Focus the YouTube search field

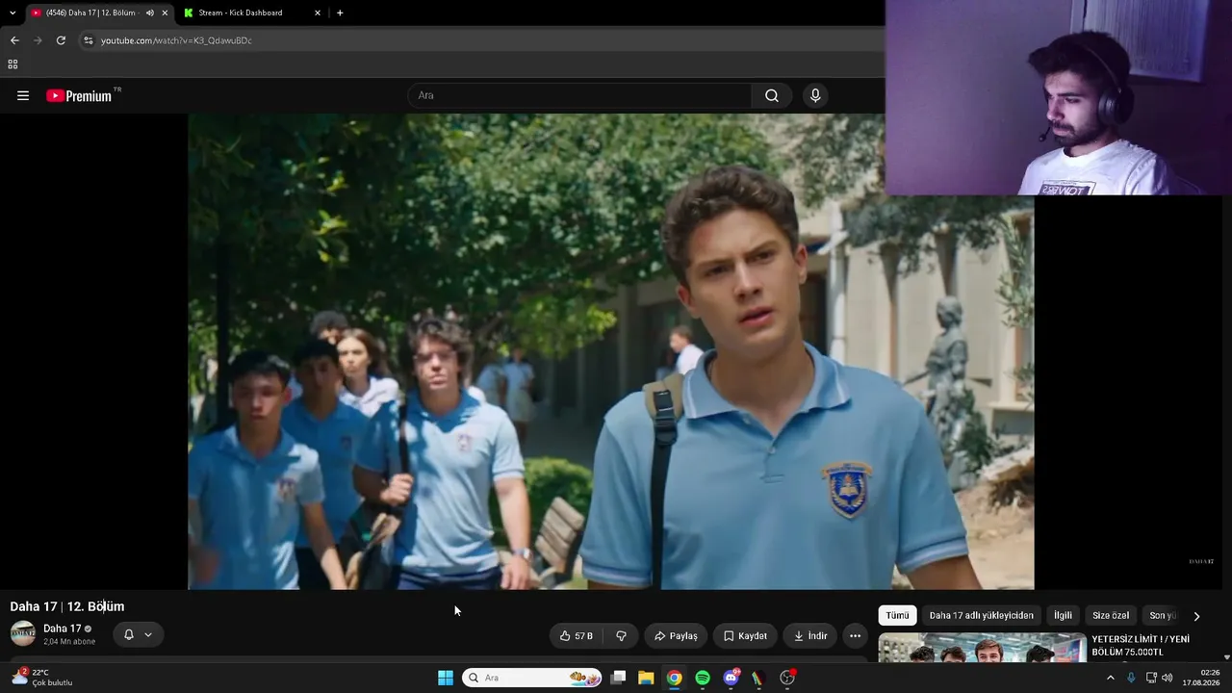pos(580,95)
